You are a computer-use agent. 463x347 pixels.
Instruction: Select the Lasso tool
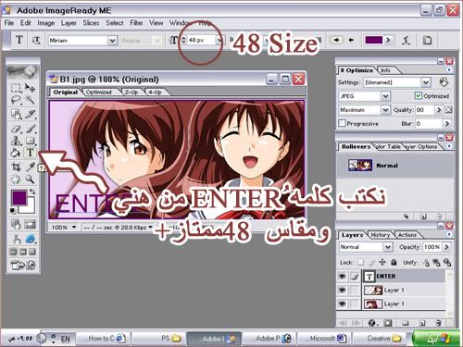click(x=16, y=100)
